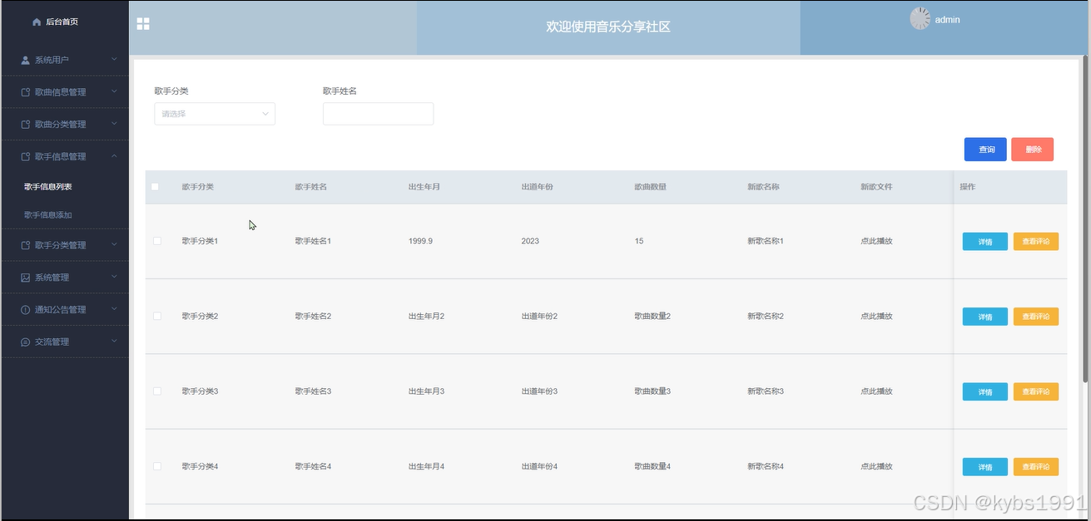Tick the checkbox for row 歌手分类1
This screenshot has width=1091, height=521.
pos(157,241)
